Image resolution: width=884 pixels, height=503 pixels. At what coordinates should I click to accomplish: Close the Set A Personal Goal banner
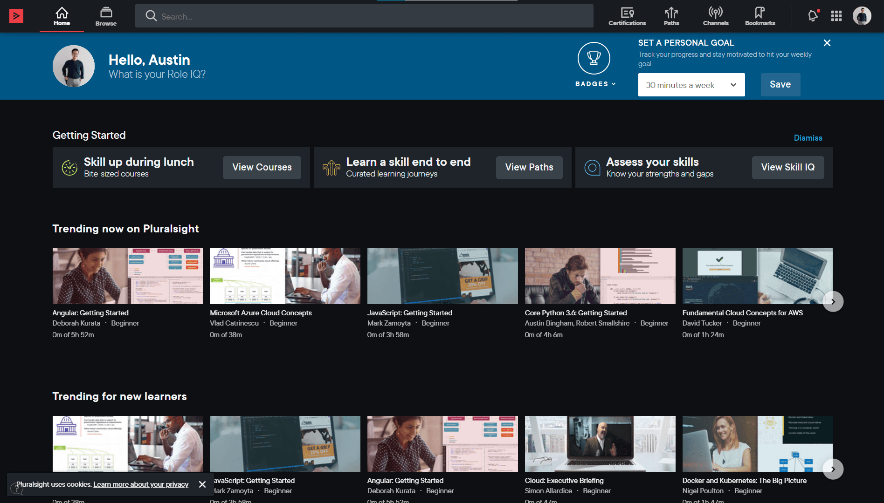tap(827, 42)
